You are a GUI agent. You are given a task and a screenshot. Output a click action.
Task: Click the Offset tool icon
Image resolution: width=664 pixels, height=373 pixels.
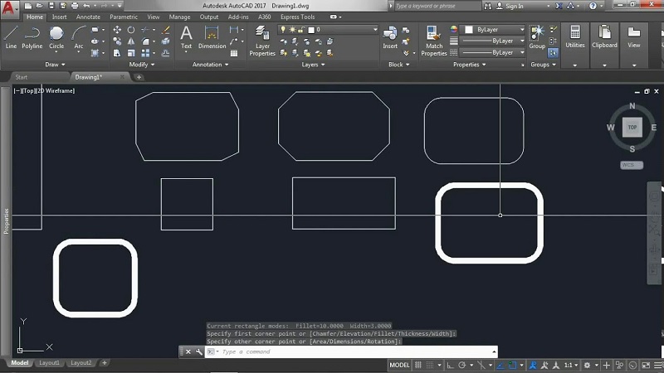[166, 53]
